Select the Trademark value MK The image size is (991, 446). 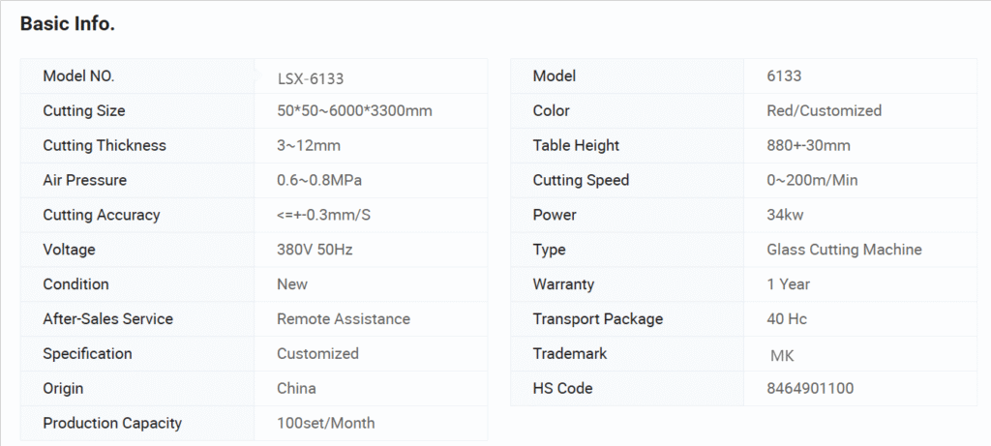tap(782, 355)
